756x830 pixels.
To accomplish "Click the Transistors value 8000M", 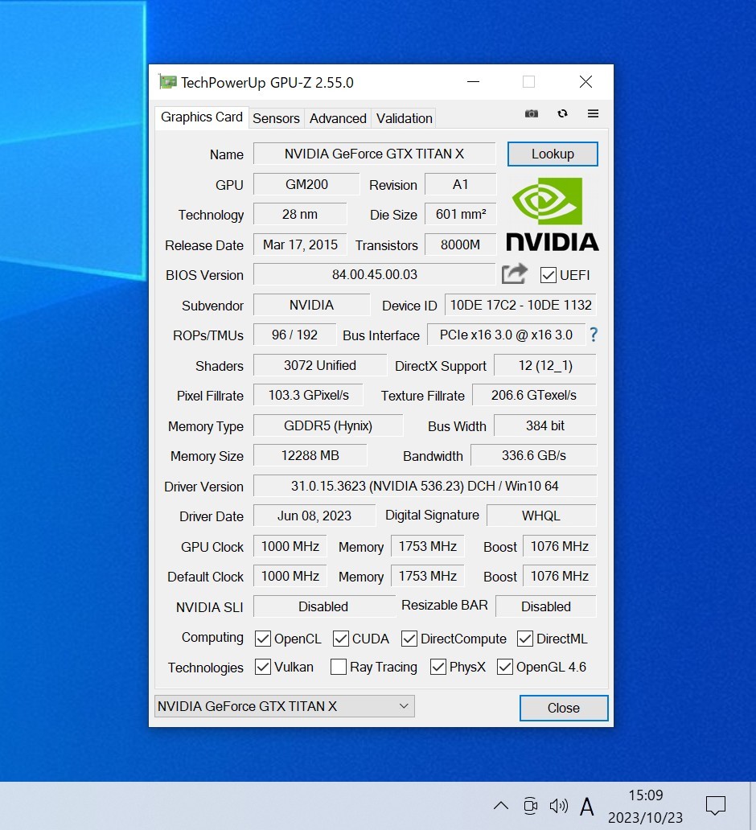I will pyautogui.click(x=461, y=244).
